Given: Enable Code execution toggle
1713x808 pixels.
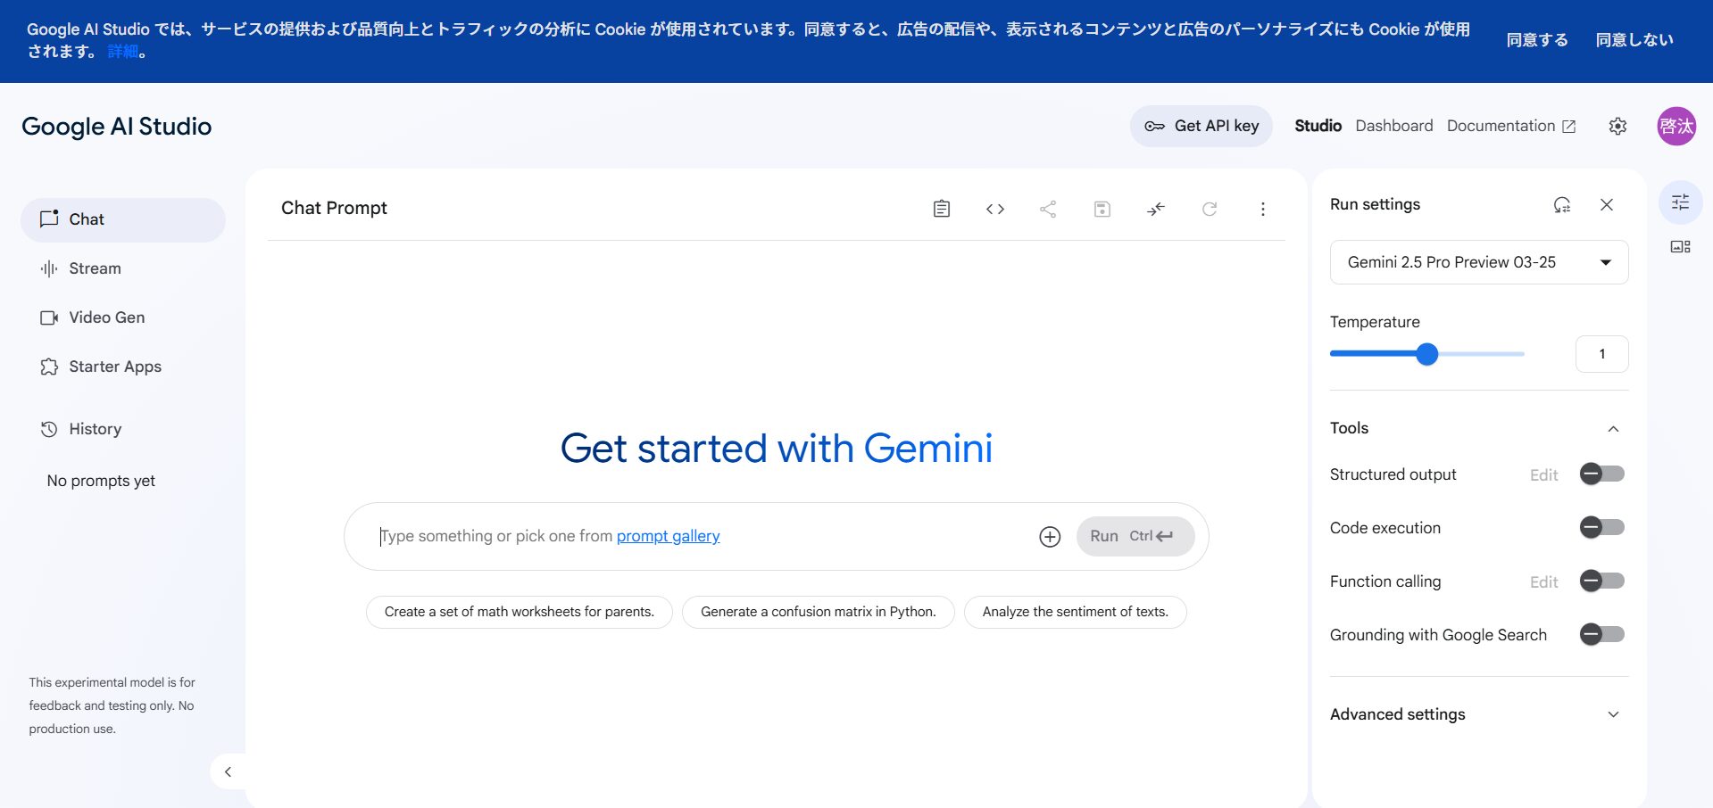Looking at the screenshot, I should click(1601, 528).
